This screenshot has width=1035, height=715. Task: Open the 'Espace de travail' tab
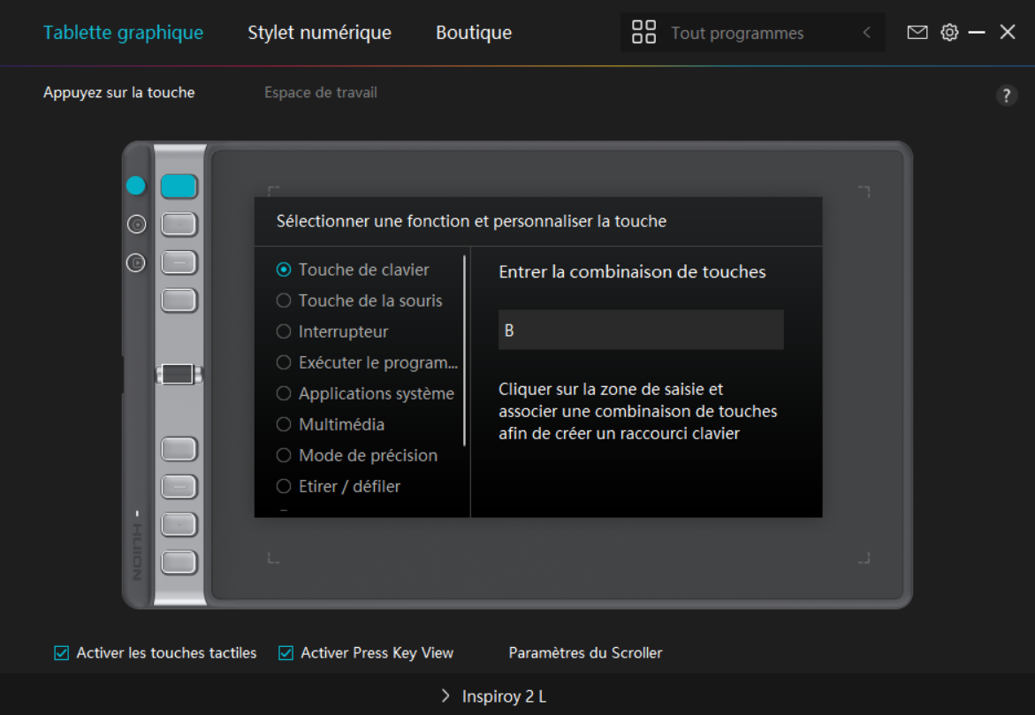320,93
